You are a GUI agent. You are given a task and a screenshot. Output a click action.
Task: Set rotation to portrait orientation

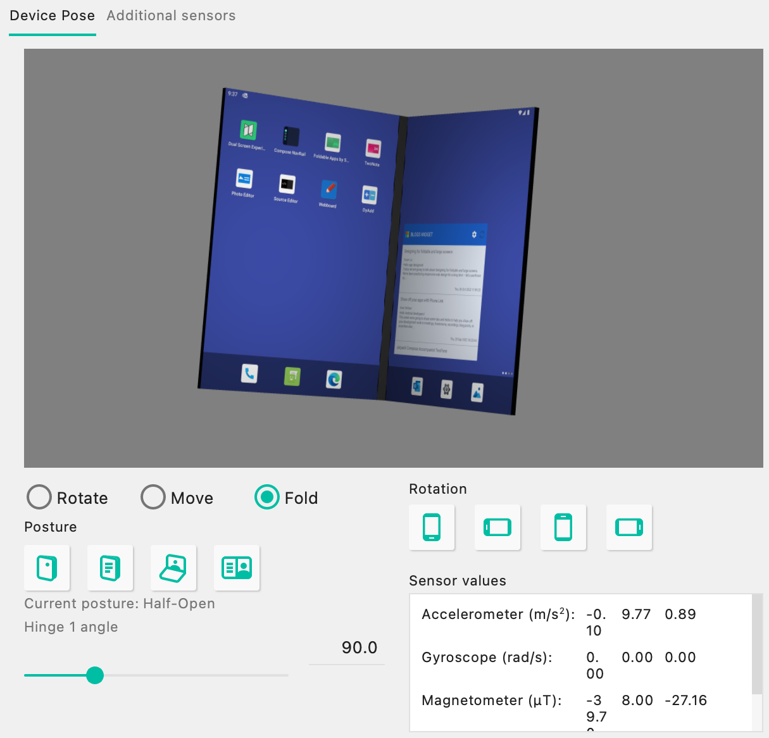pos(432,527)
